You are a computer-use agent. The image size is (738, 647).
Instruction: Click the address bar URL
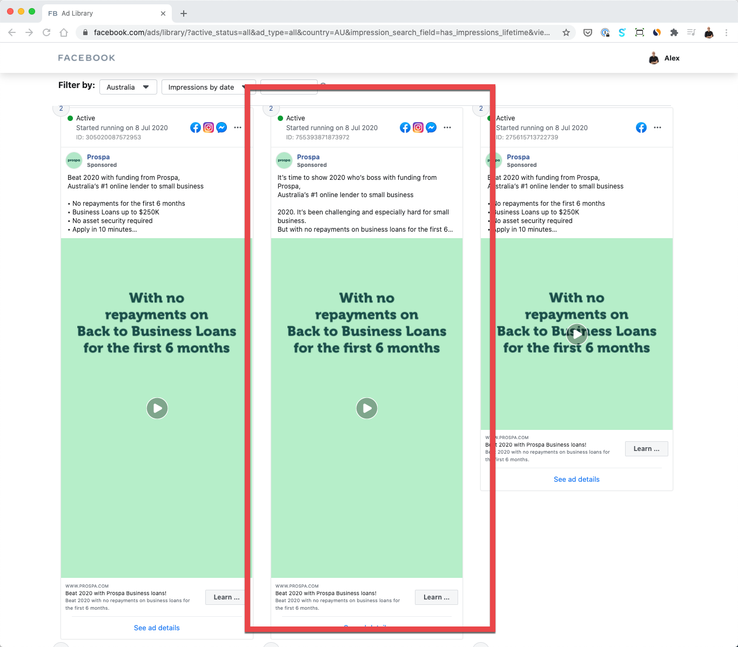pyautogui.click(x=321, y=32)
